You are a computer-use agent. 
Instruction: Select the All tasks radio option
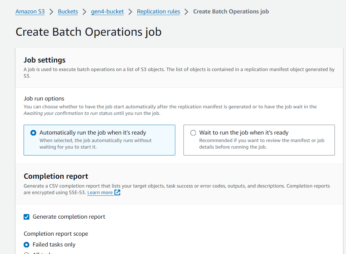pos(27,253)
